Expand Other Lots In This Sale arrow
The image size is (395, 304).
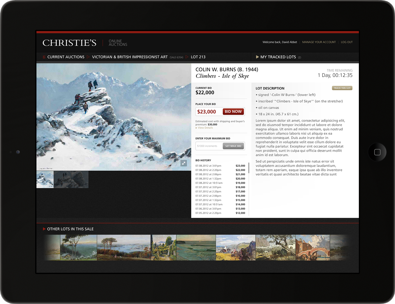(x=44, y=229)
